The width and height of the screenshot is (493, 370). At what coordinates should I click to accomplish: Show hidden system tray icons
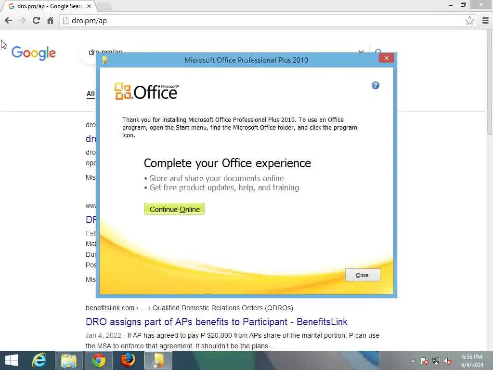[413, 361]
